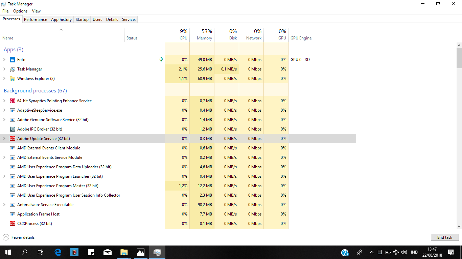Expand AdaptiveSleepService.exe row
The image size is (462, 259).
(x=4, y=110)
